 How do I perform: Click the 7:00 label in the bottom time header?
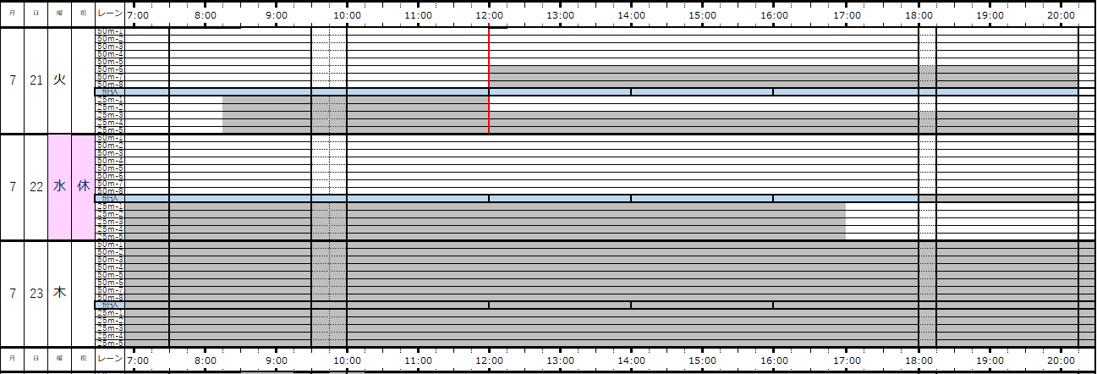click(x=138, y=359)
